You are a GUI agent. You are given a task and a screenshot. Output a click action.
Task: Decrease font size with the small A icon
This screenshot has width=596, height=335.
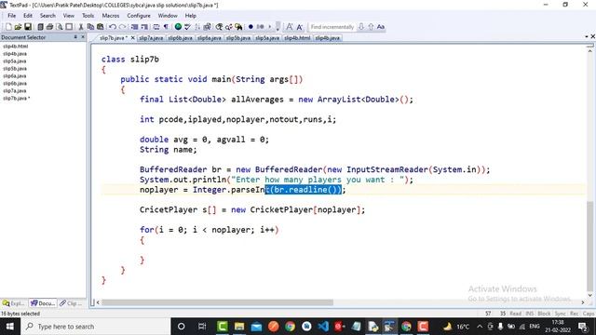300,27
